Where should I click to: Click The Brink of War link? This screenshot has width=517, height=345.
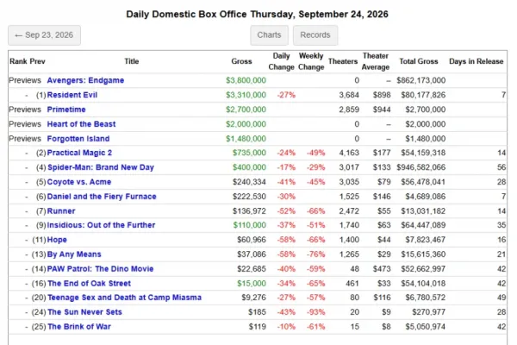(79, 327)
